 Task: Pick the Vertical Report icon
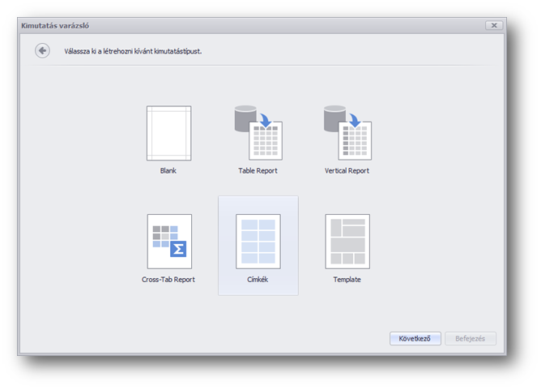(347, 133)
